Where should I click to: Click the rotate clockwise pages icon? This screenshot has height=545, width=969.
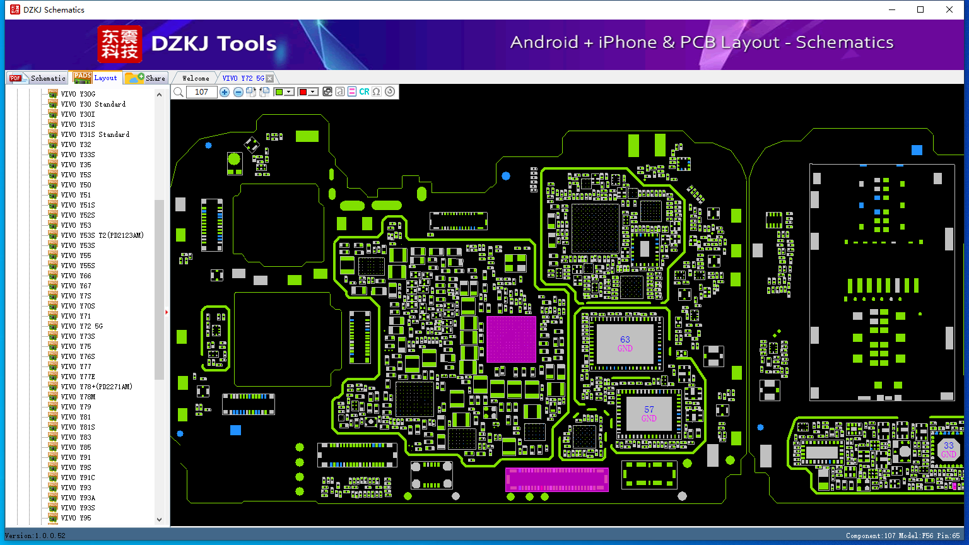coord(251,92)
